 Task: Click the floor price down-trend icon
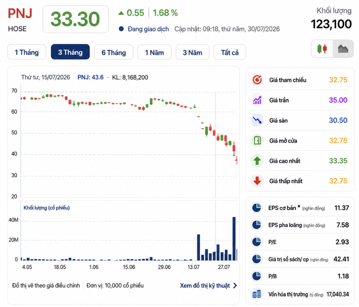coord(257,120)
